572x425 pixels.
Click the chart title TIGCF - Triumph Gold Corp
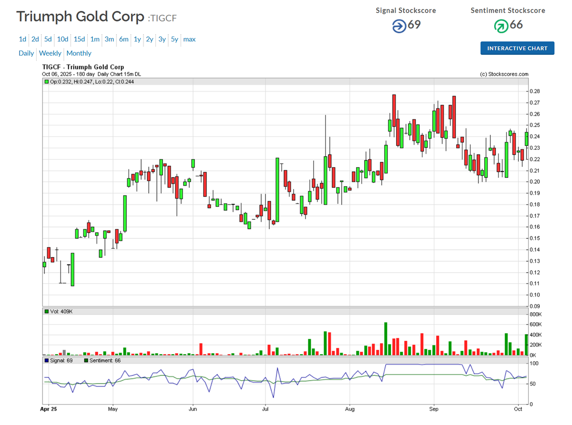83,68
